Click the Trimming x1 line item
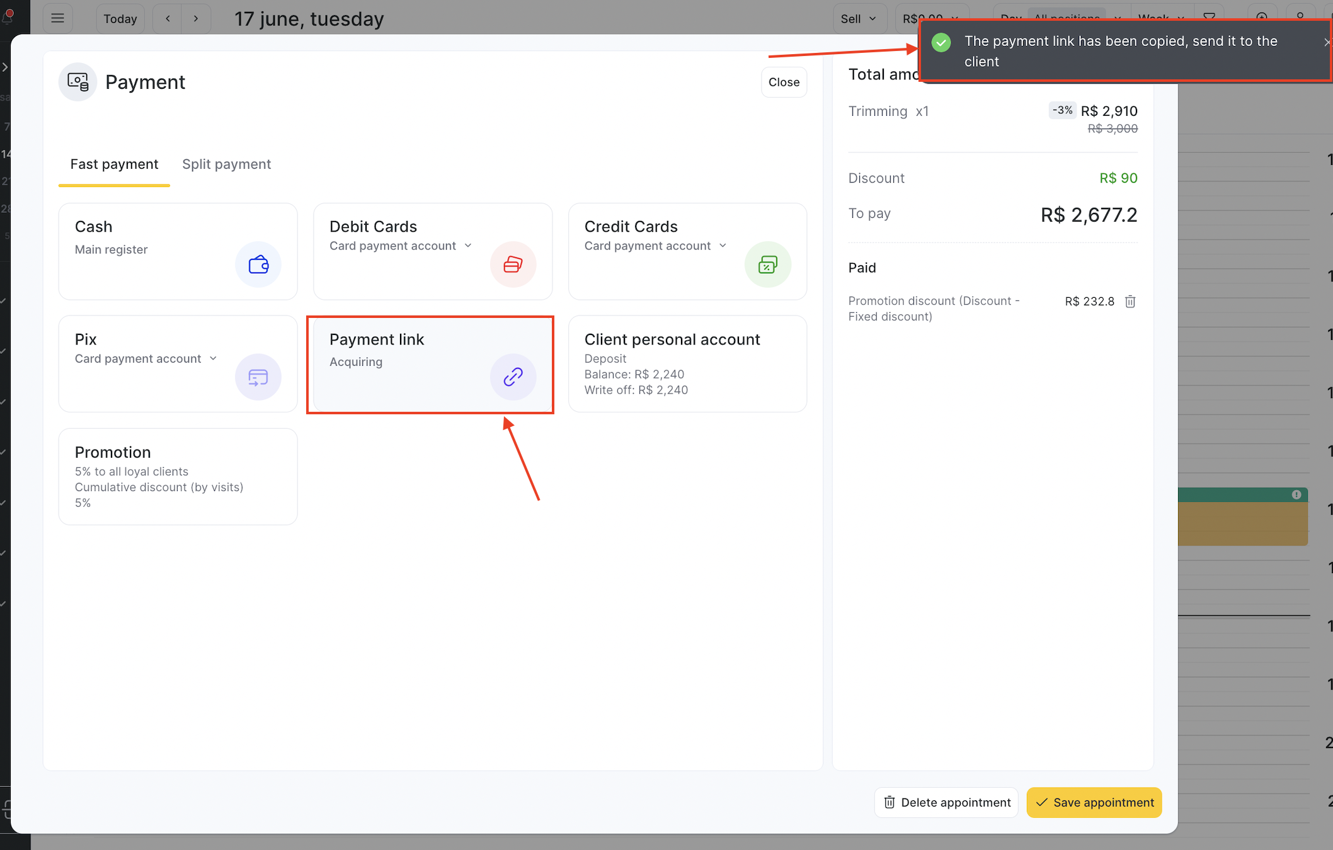 888,111
